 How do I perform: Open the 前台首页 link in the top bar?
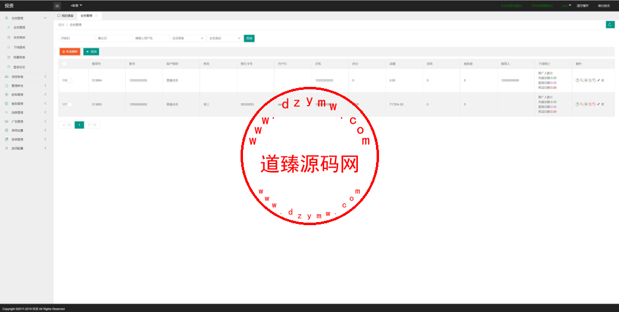603,6
